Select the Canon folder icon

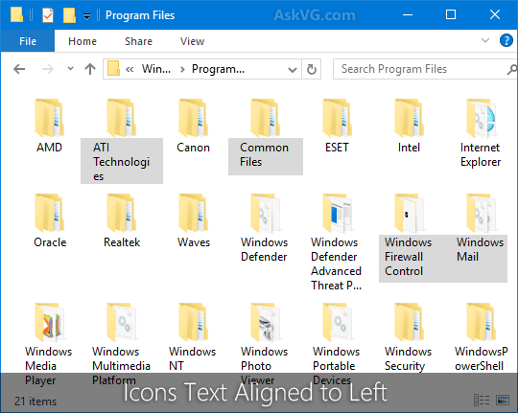point(193,118)
